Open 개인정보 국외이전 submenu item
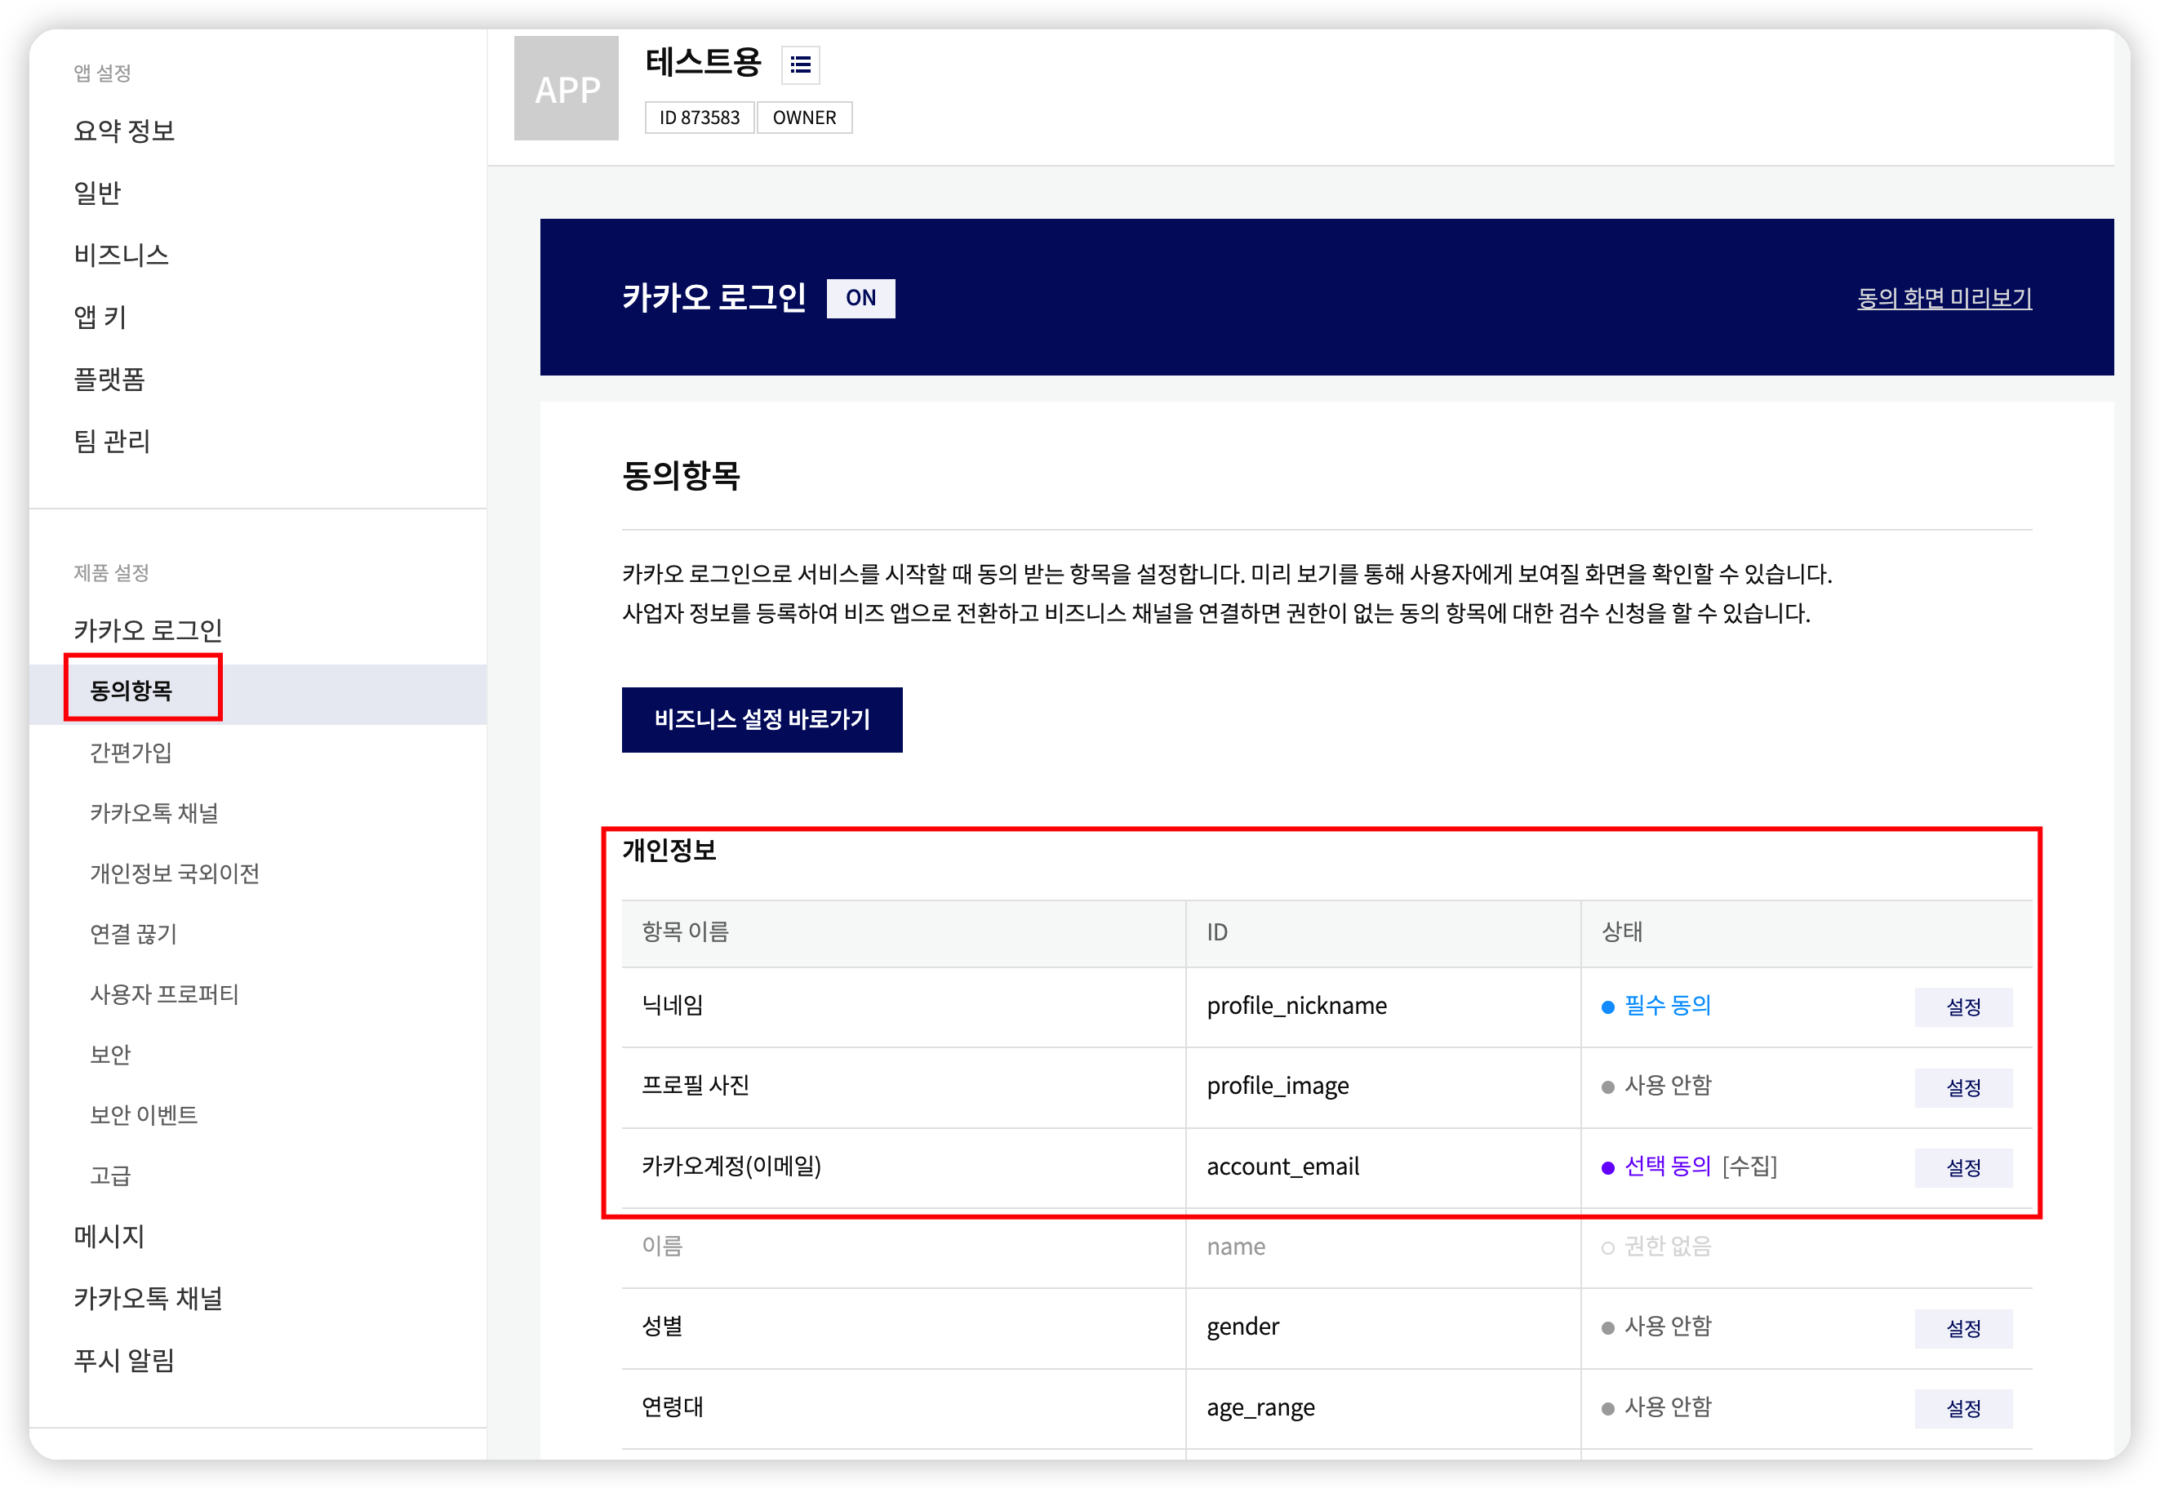 click(x=175, y=873)
